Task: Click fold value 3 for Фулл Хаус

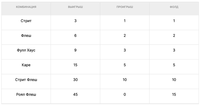Action: click(174, 50)
